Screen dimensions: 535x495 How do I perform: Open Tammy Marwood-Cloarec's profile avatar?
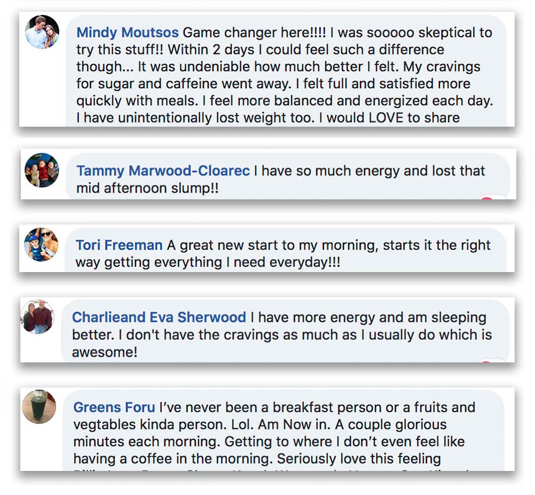(42, 171)
